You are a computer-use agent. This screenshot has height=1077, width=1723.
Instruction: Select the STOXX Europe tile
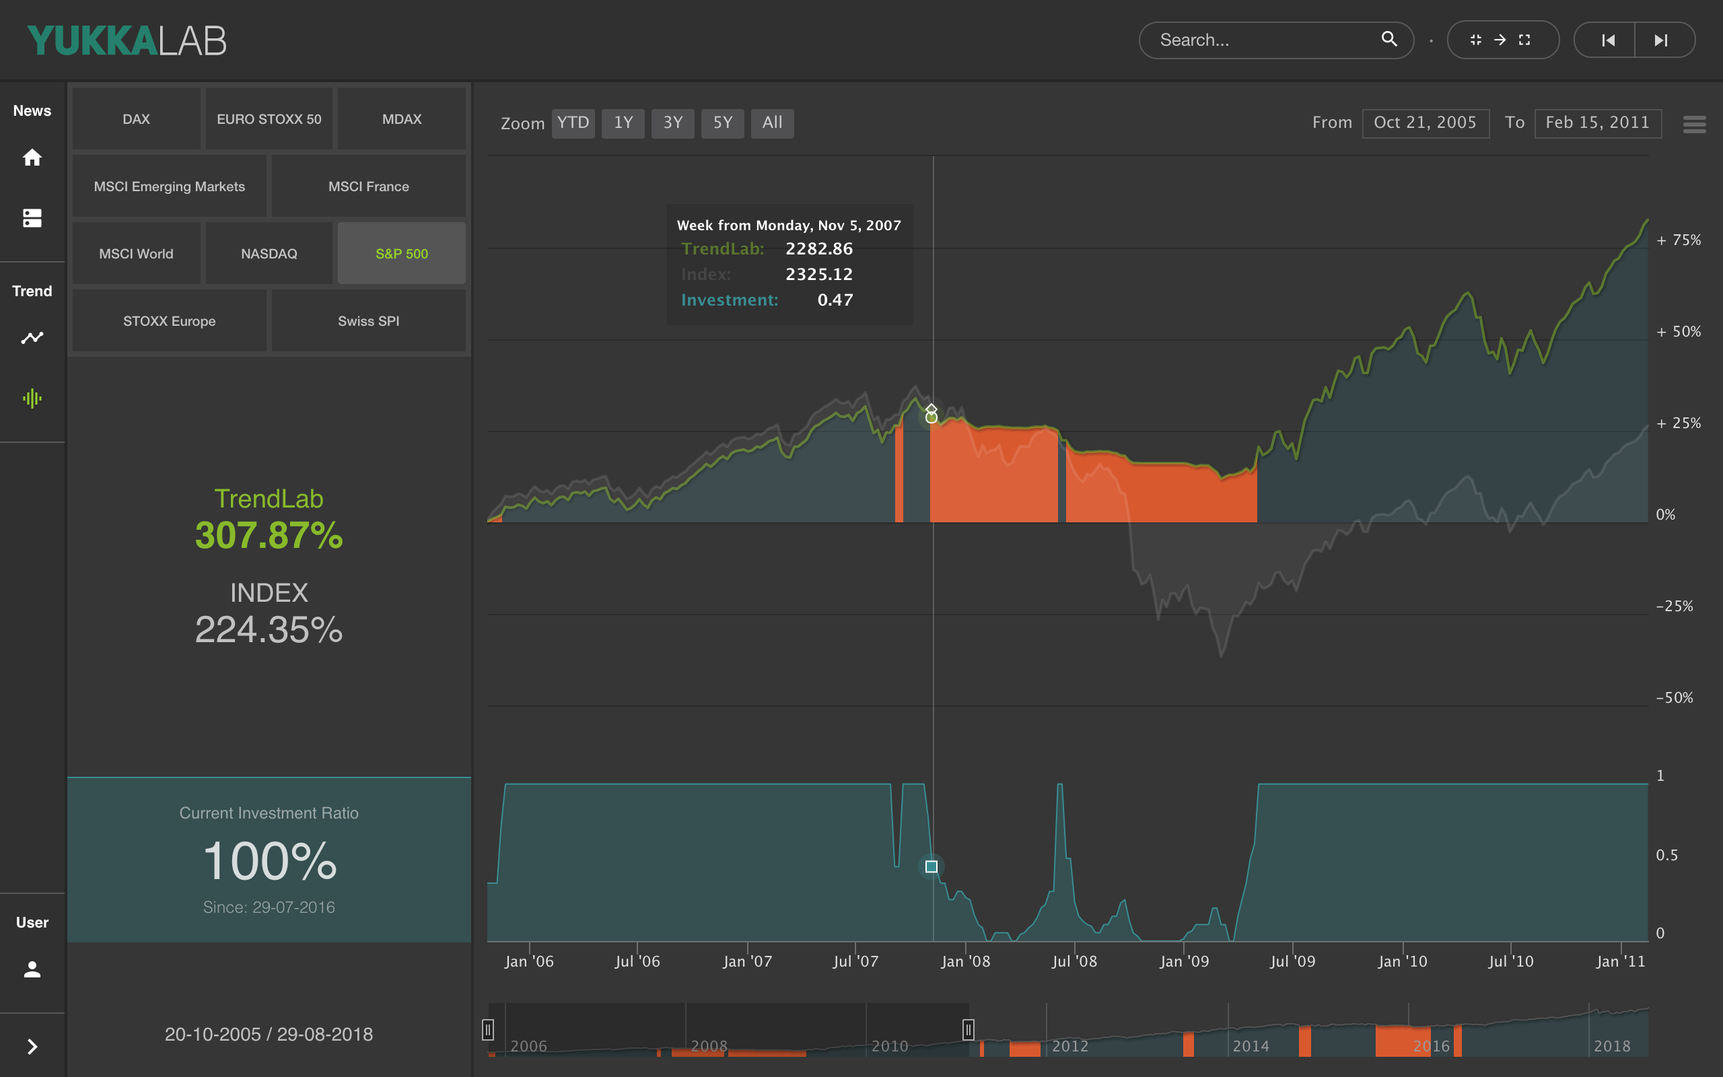pyautogui.click(x=170, y=320)
